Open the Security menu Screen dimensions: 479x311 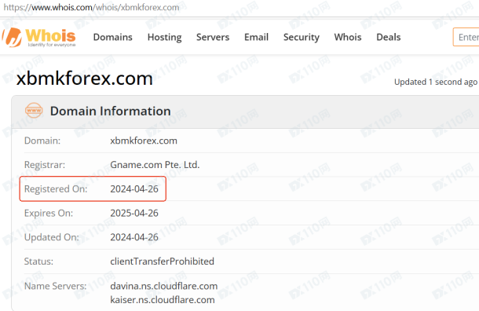302,37
